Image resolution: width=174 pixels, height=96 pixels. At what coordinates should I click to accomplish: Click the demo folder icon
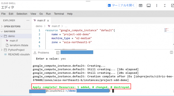click(x=5, y=36)
